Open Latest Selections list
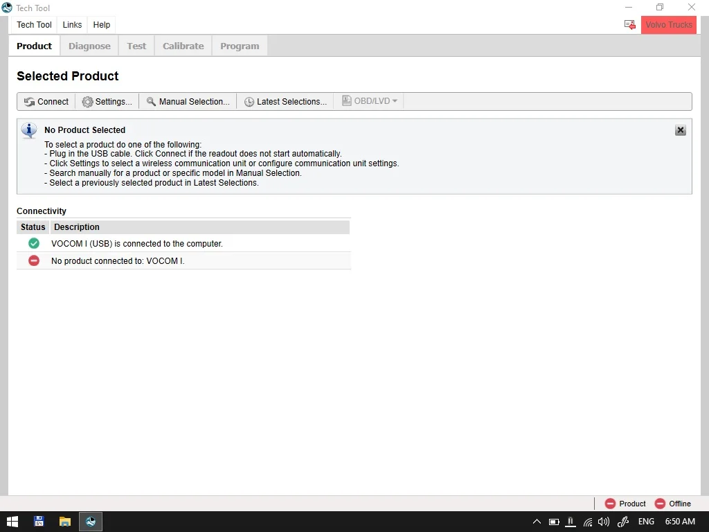Viewport: 709px width, 532px height. [285, 101]
